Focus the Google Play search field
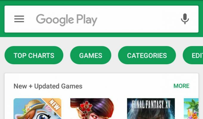Image resolution: width=203 pixels, height=119 pixels. (101, 19)
